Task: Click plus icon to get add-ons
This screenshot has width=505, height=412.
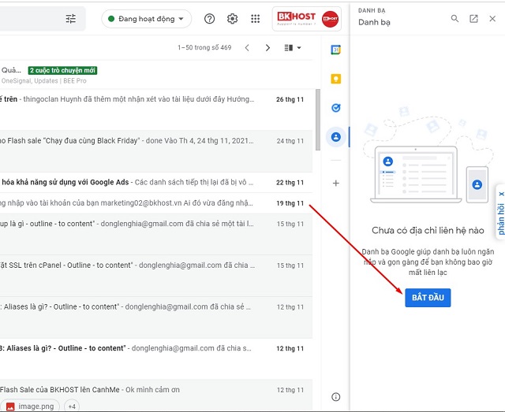Action: [336, 184]
